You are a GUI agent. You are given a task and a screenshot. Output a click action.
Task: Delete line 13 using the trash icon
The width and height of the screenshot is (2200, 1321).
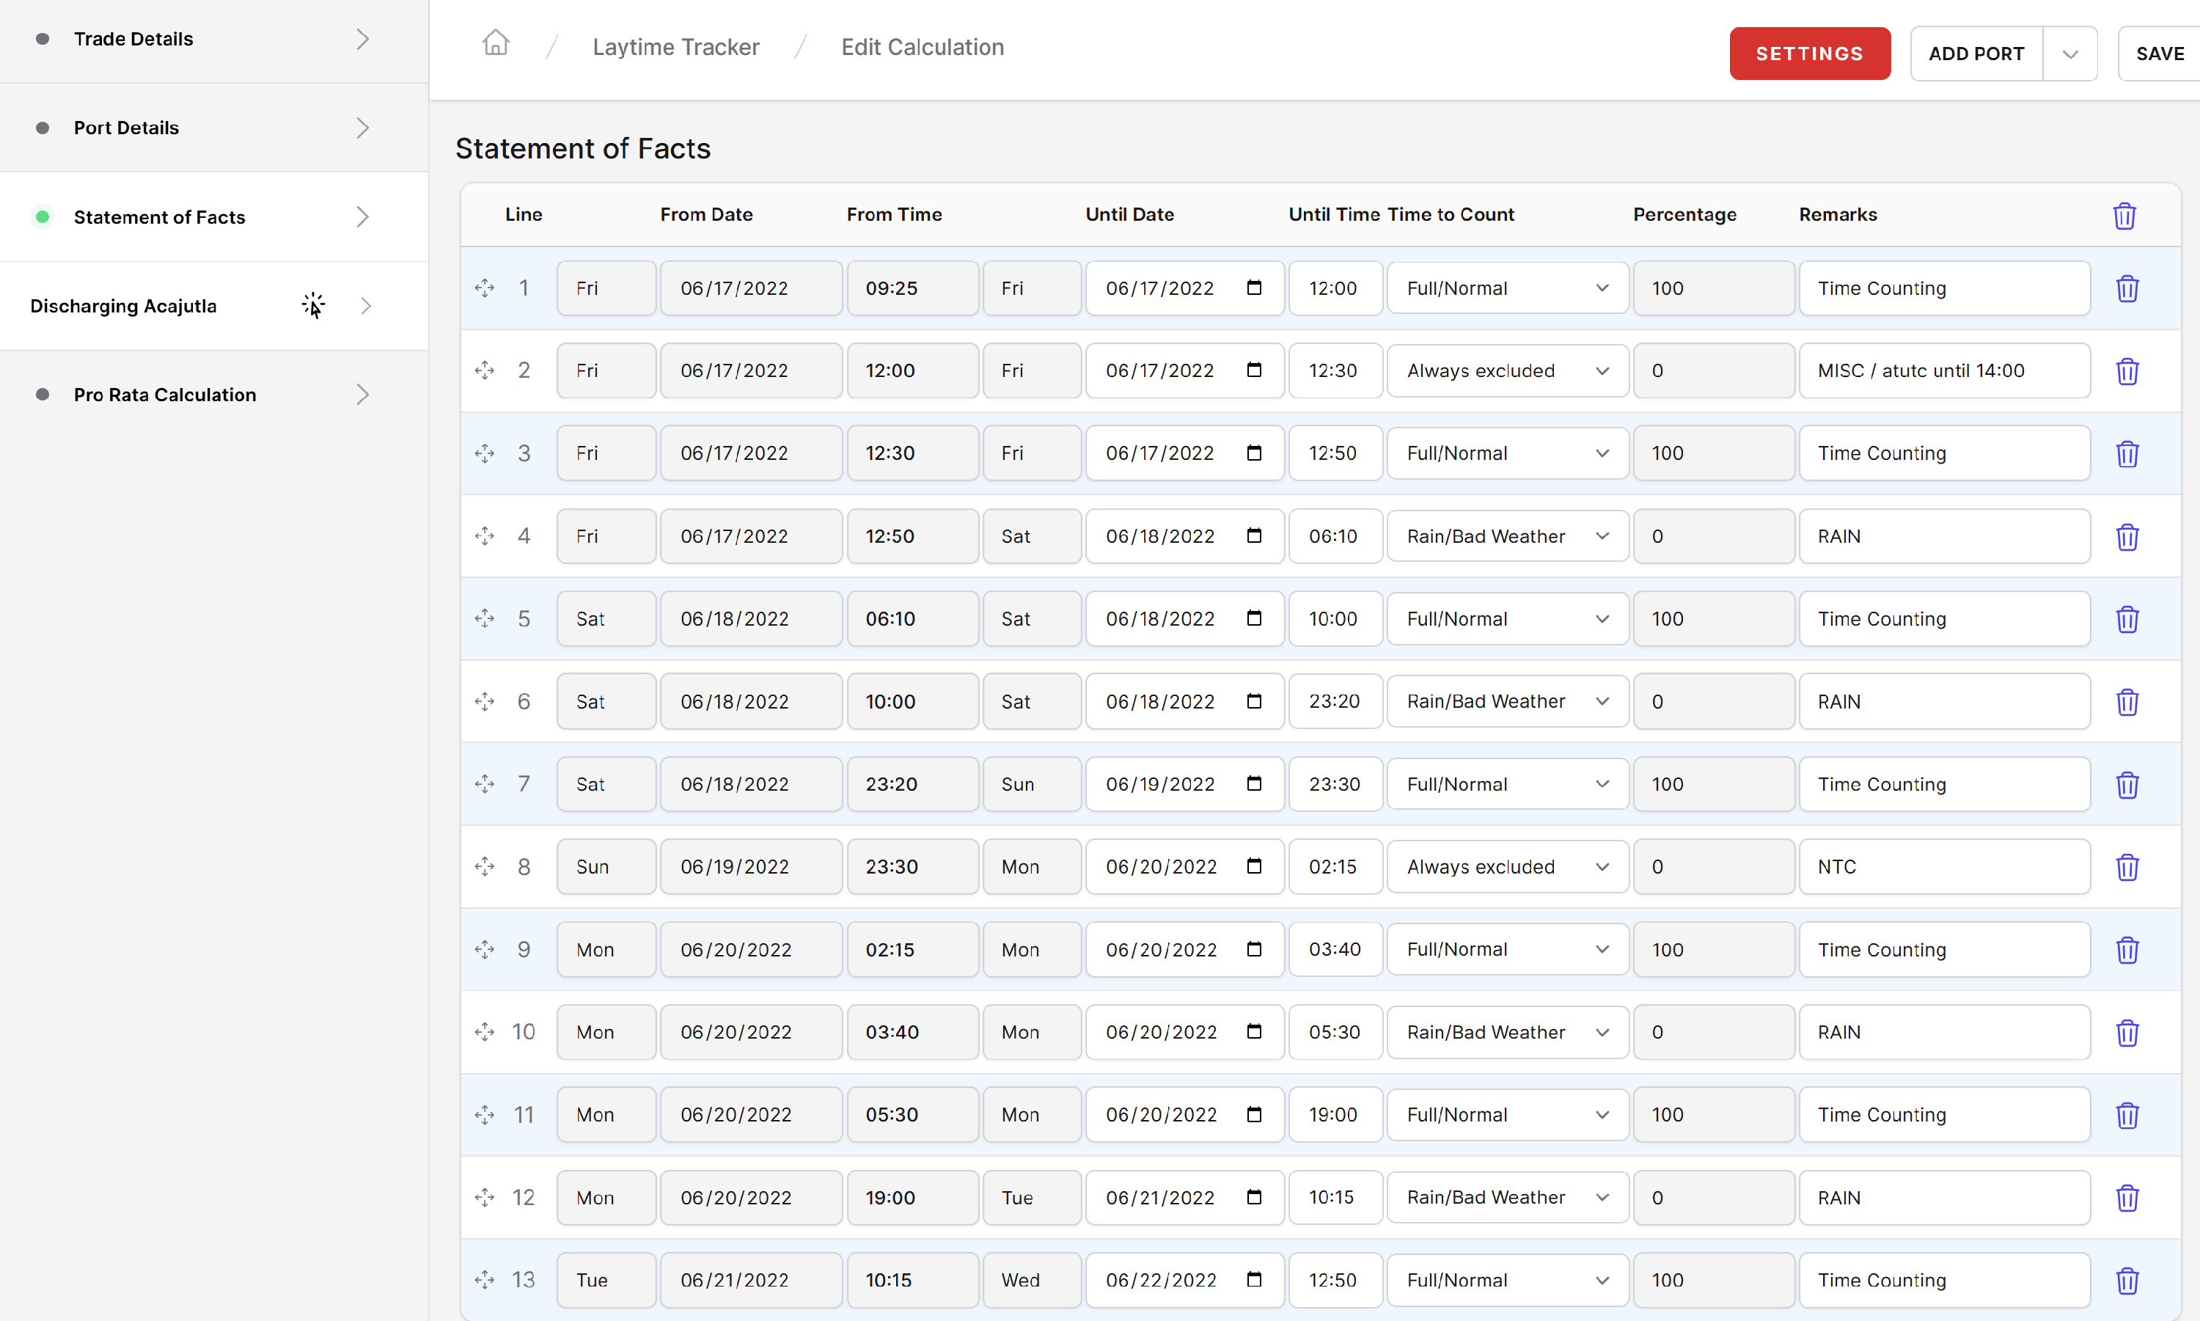point(2126,1280)
